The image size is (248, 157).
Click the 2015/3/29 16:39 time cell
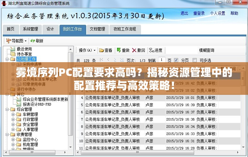coord(180,105)
